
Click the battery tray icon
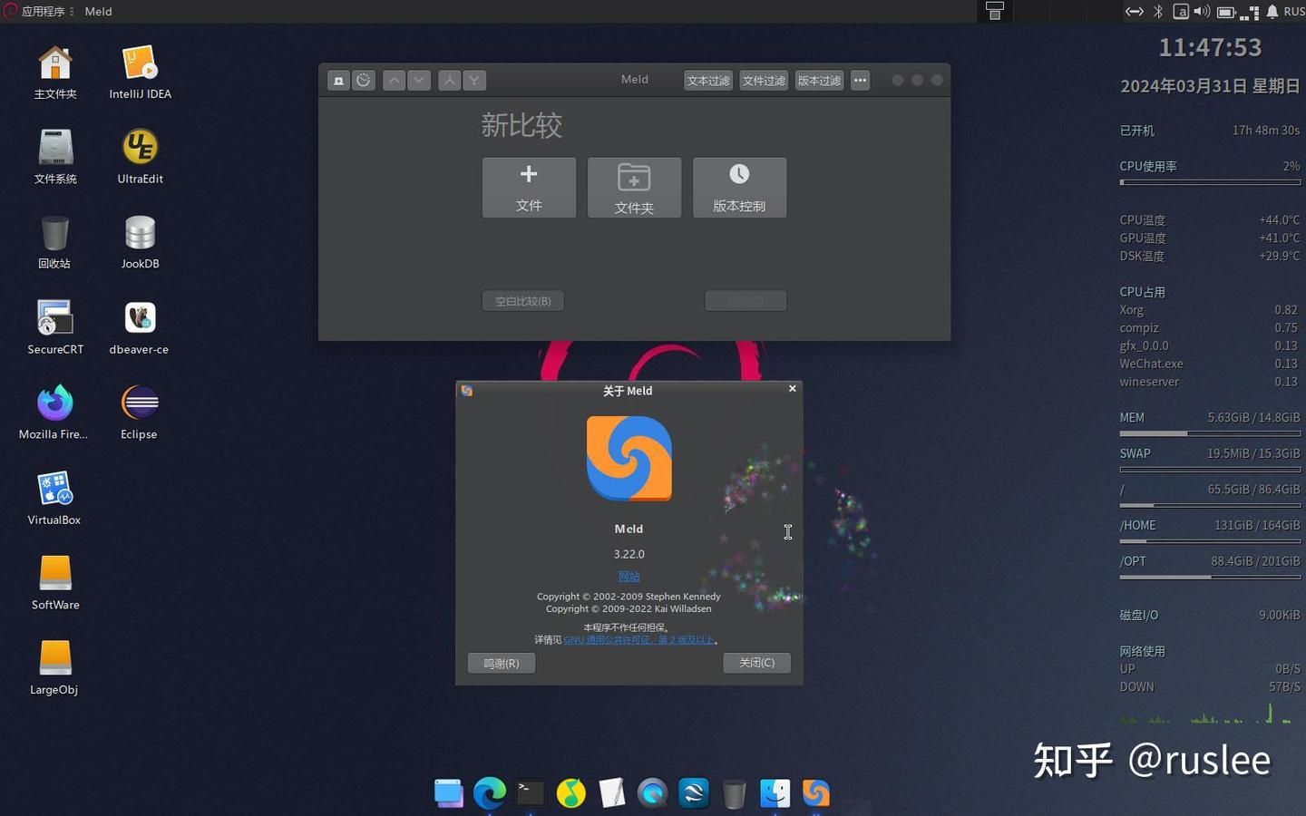pos(1226,12)
